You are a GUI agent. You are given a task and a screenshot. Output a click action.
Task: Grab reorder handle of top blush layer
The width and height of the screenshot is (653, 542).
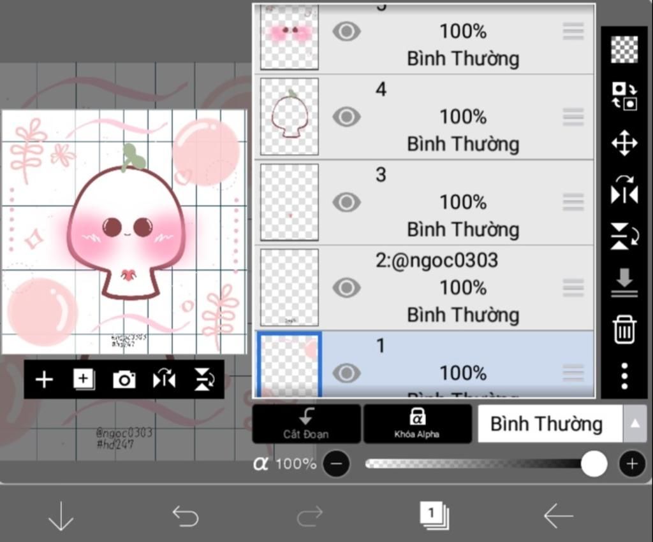(x=573, y=32)
